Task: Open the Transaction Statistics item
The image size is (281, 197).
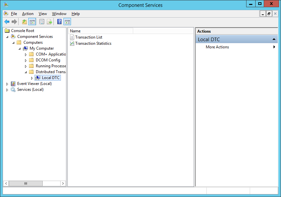Action: pos(93,43)
